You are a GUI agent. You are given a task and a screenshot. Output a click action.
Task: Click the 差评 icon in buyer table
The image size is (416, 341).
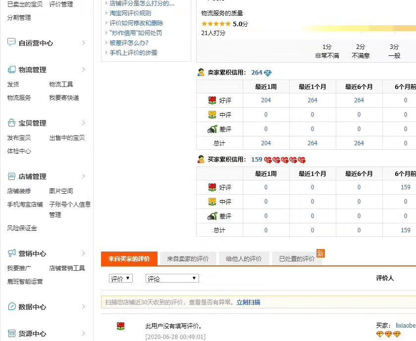tap(212, 216)
